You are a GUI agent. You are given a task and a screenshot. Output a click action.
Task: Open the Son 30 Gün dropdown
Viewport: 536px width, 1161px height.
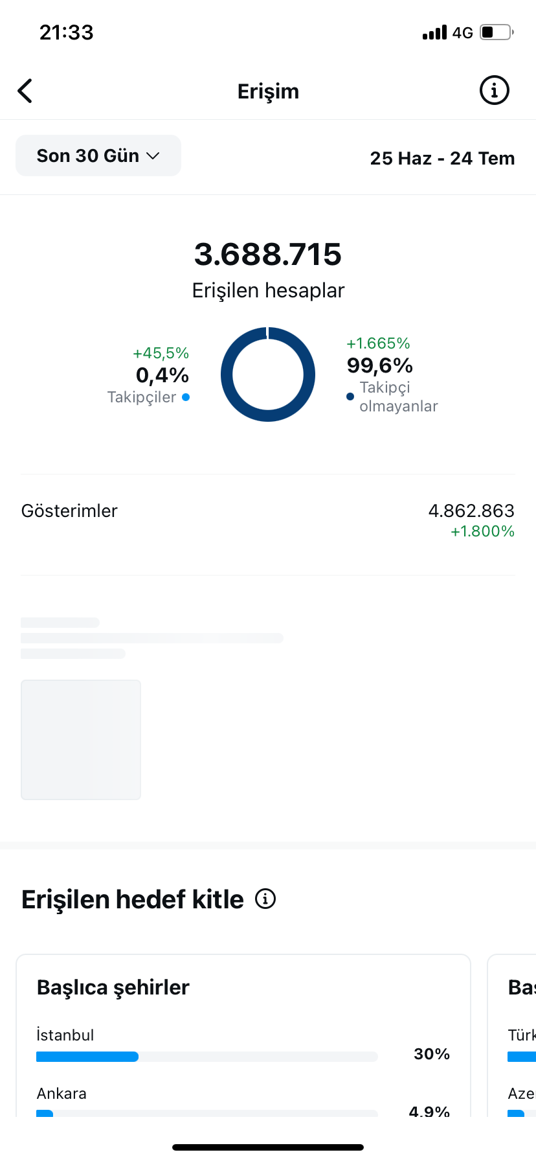coord(98,155)
